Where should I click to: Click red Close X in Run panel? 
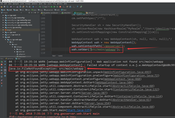2,83
